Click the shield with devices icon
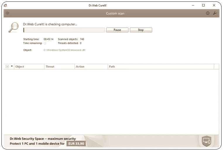 [207, 141]
